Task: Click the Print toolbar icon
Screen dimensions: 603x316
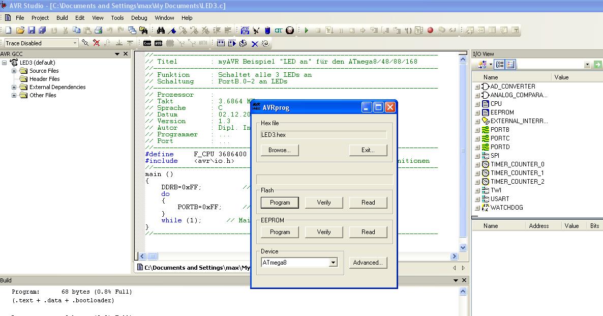Action: 99,30
